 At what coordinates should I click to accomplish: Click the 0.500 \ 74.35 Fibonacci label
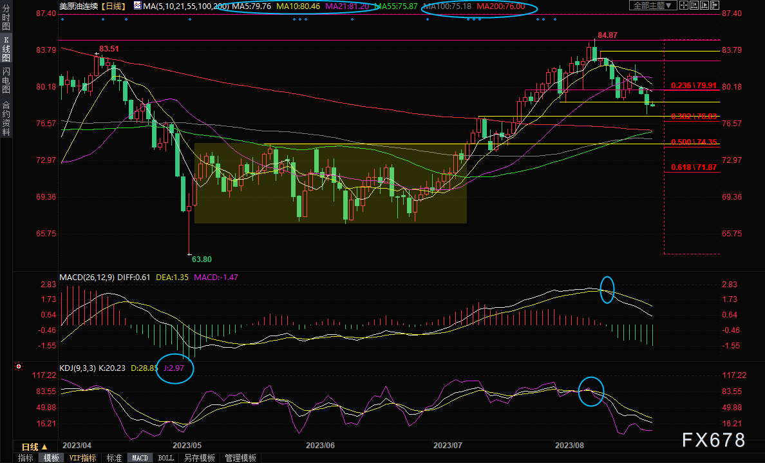click(694, 142)
